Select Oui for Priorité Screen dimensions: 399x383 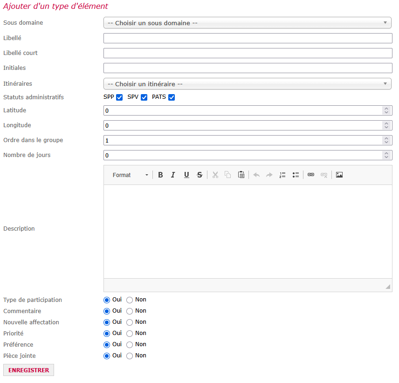click(x=107, y=334)
